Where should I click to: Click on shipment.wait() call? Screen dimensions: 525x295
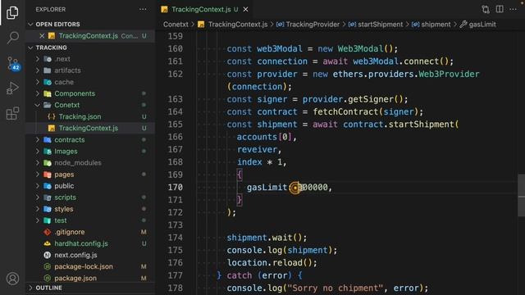click(267, 238)
